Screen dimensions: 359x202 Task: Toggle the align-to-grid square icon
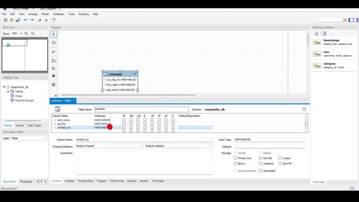pyautogui.click(x=46, y=20)
